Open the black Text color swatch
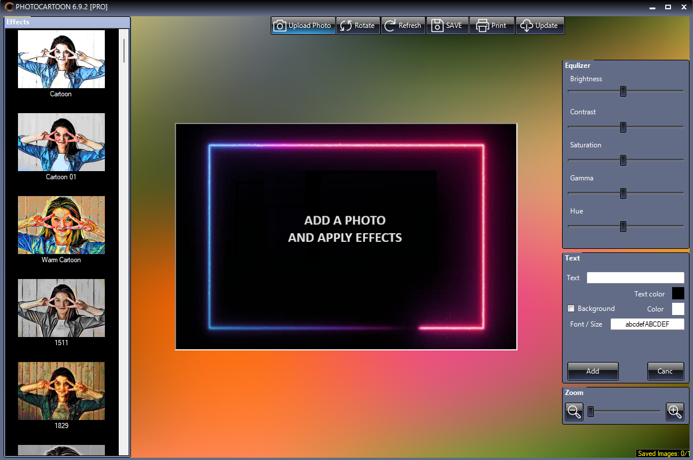 (678, 294)
